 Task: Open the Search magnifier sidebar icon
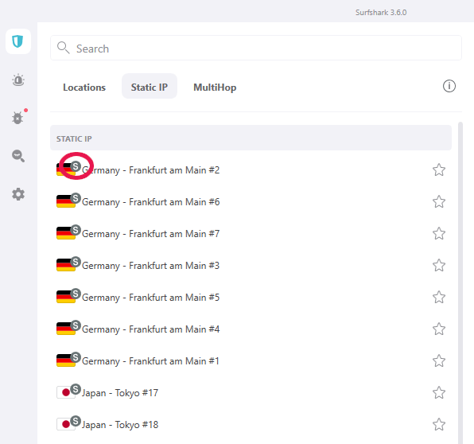[18, 156]
